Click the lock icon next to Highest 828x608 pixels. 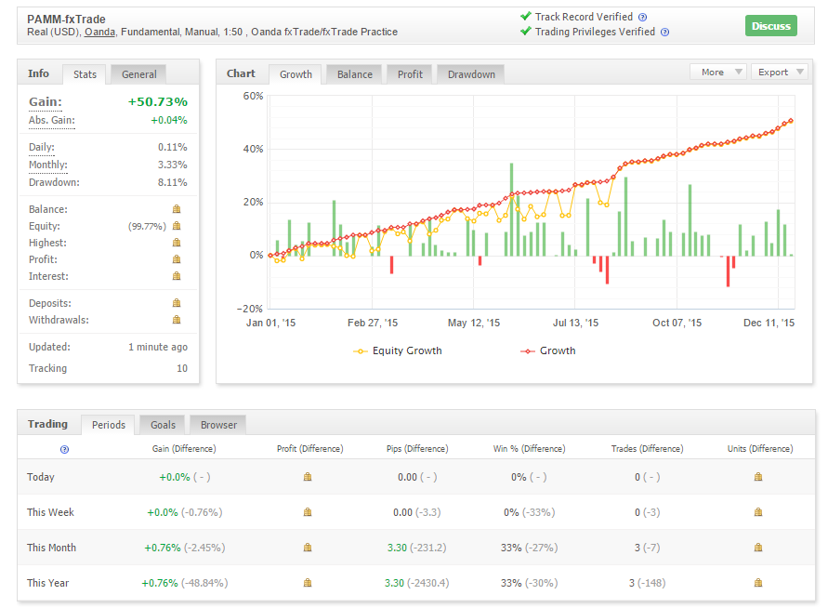click(177, 243)
